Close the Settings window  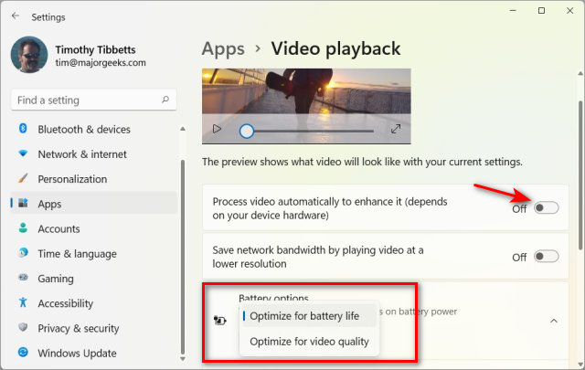coord(569,11)
